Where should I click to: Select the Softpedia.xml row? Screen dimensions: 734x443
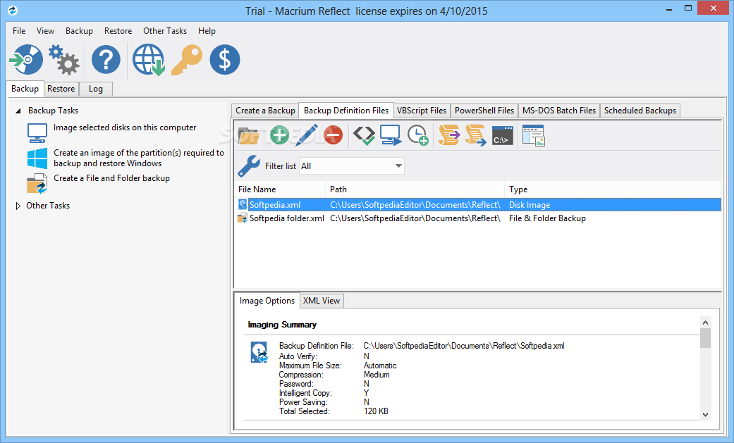[479, 205]
